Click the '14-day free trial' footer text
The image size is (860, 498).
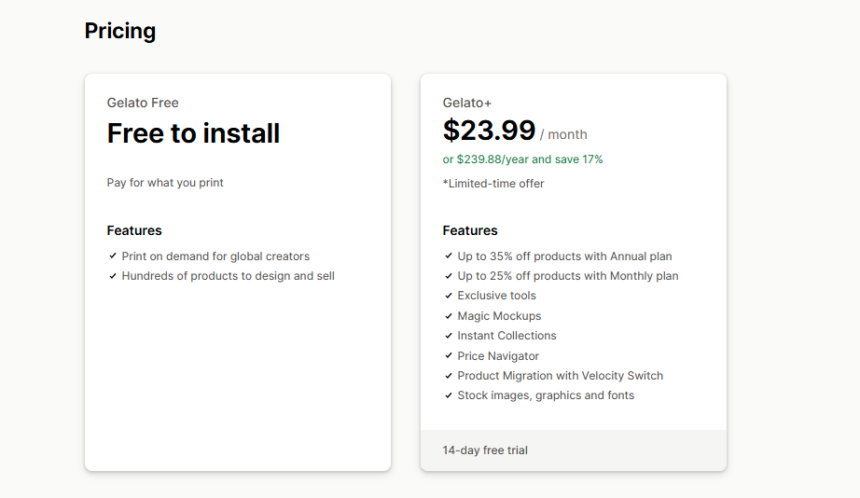485,450
